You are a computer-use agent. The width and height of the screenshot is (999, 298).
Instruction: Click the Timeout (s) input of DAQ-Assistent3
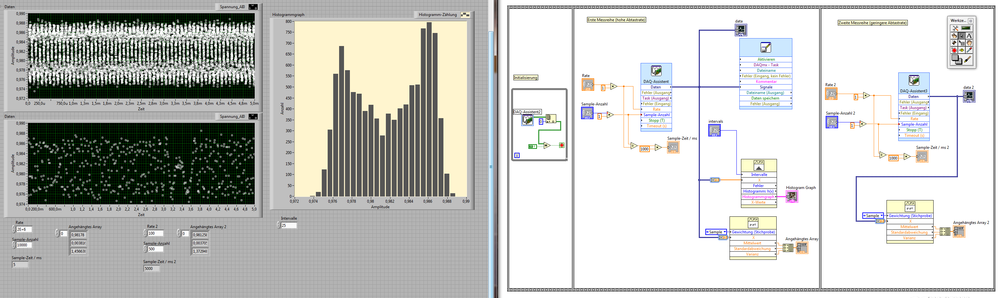point(914,135)
